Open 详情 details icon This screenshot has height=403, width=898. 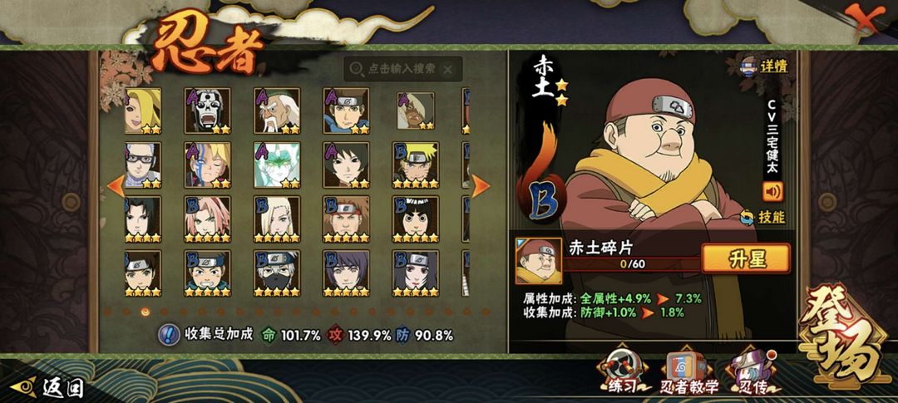[x=764, y=66]
